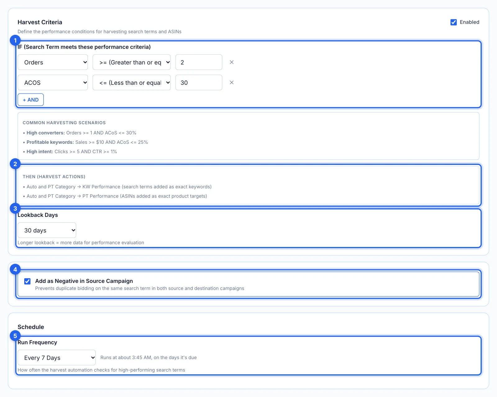Toggle the Enabled checkbox
This screenshot has height=397, width=497.
pyautogui.click(x=454, y=22)
